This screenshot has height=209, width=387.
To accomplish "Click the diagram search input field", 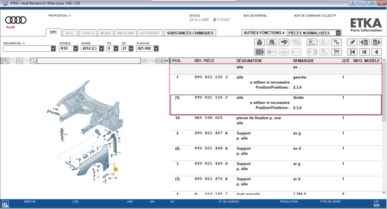I will [x=89, y=61].
